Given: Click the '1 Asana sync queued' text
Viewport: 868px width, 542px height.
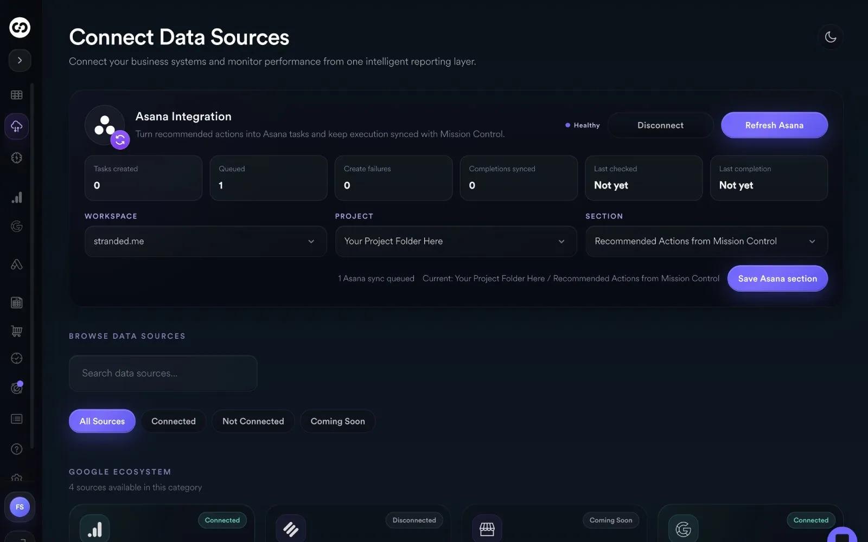Looking at the screenshot, I should [x=376, y=279].
